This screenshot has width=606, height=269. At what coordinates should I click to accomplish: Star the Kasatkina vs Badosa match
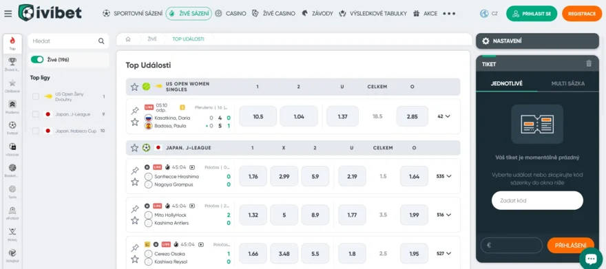point(134,122)
